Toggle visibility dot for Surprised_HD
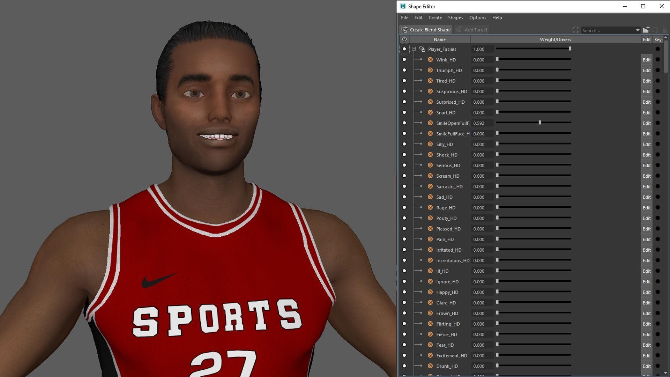This screenshot has height=377, width=670. coord(404,102)
